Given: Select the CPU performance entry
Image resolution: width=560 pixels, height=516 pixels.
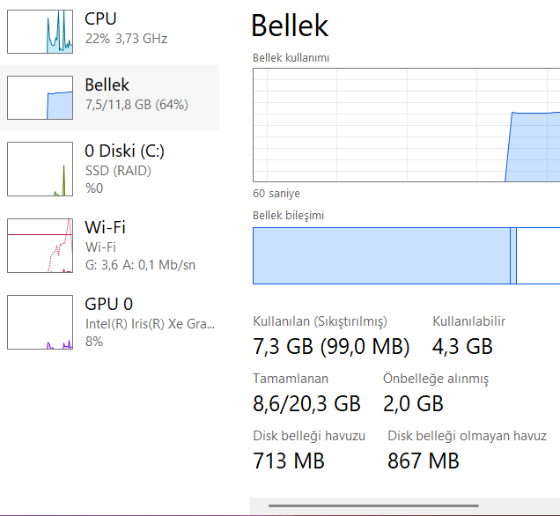Looking at the screenshot, I should [x=100, y=18].
